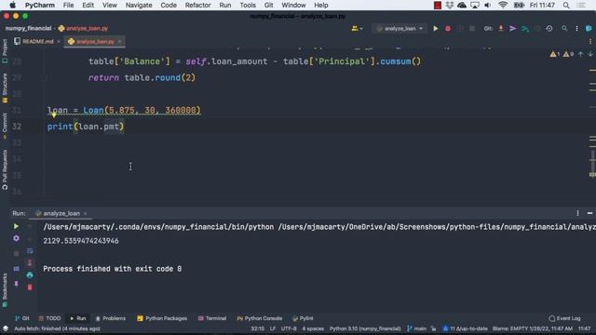
Task: Open macOS Spotlight search icon
Action: [566, 6]
